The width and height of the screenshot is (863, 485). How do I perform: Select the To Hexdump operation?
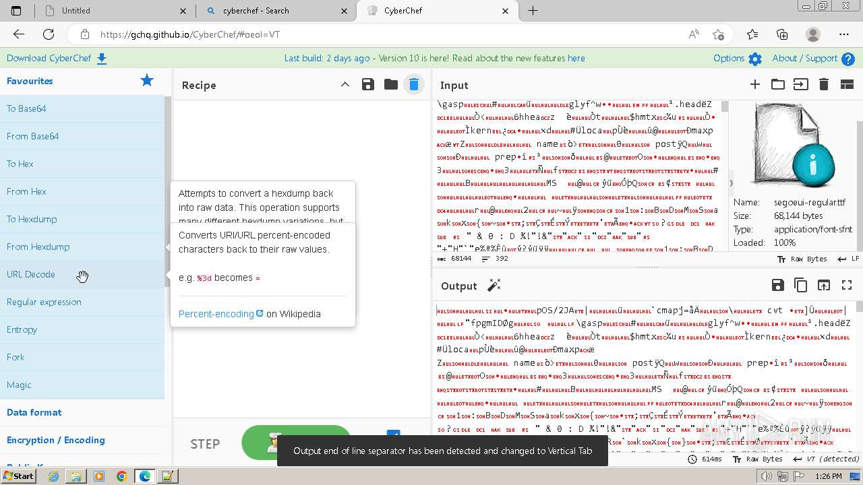point(82,219)
